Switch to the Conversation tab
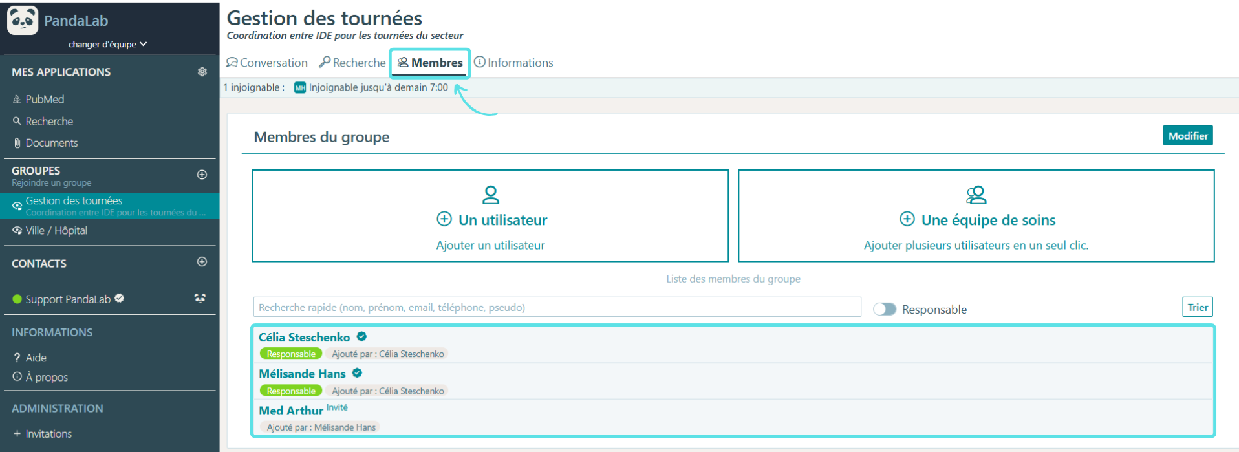This screenshot has height=452, width=1239. (x=267, y=63)
